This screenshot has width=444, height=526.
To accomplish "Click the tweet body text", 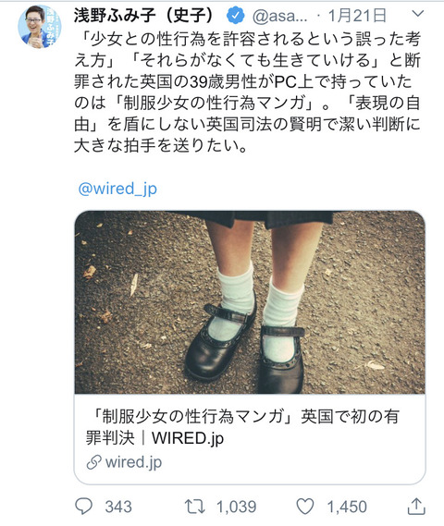I will 247,92.
